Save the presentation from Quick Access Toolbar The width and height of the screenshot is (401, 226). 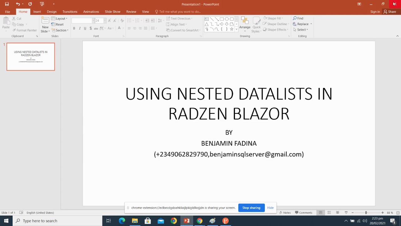pyautogui.click(x=7, y=4)
